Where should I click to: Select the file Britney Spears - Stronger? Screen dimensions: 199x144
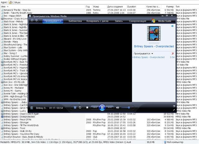pyautogui.click(x=16, y=123)
